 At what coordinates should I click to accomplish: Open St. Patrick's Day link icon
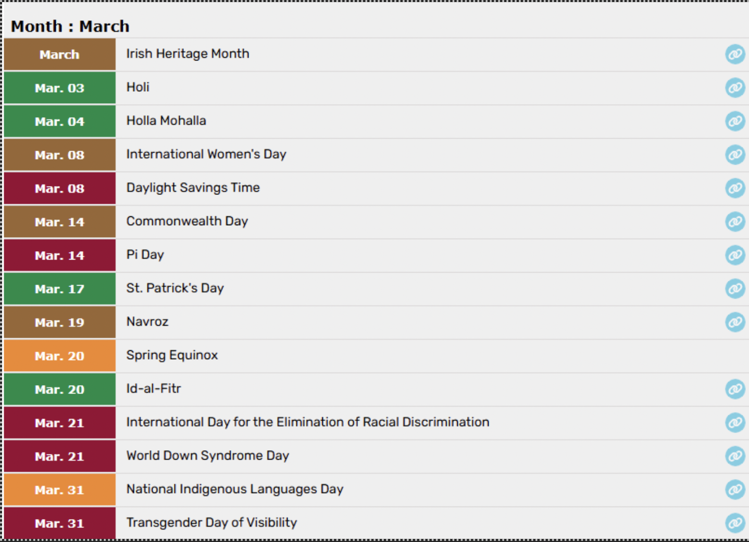[x=735, y=289]
